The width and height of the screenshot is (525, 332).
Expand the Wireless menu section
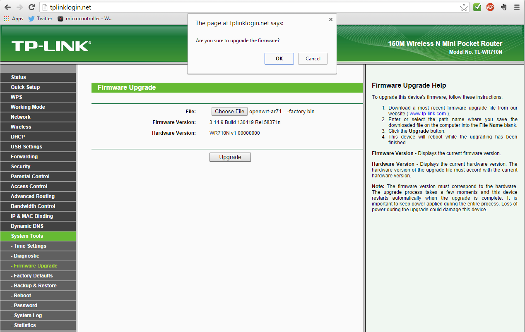click(21, 127)
